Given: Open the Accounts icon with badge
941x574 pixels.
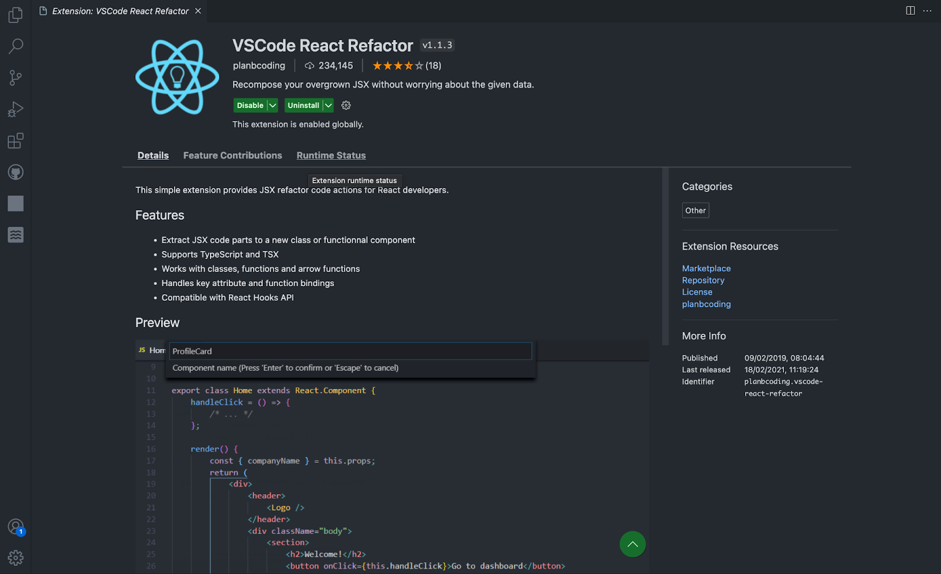Looking at the screenshot, I should click(x=16, y=527).
